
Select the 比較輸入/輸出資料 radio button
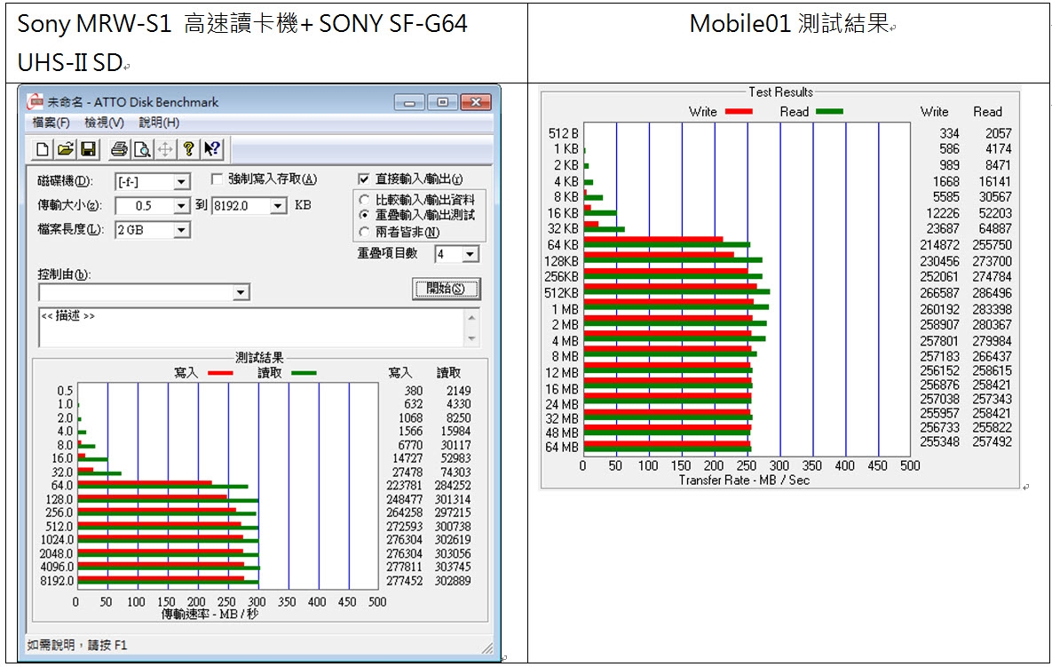pos(364,200)
